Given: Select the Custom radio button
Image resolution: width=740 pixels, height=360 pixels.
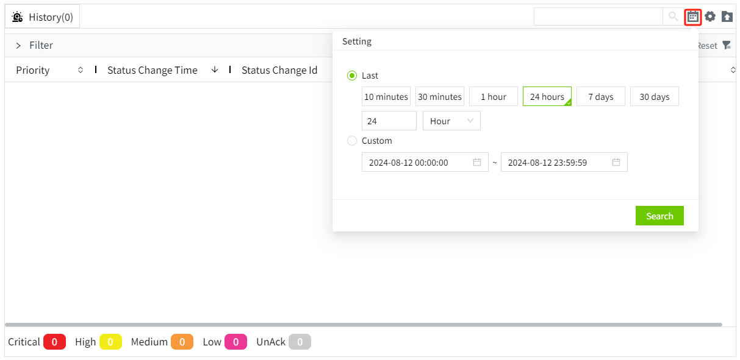Looking at the screenshot, I should pyautogui.click(x=352, y=141).
